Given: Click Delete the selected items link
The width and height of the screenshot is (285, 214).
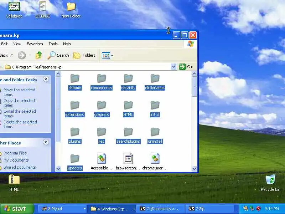Looking at the screenshot, I should 20,124.
